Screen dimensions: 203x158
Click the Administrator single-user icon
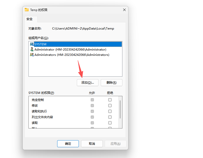32,49
